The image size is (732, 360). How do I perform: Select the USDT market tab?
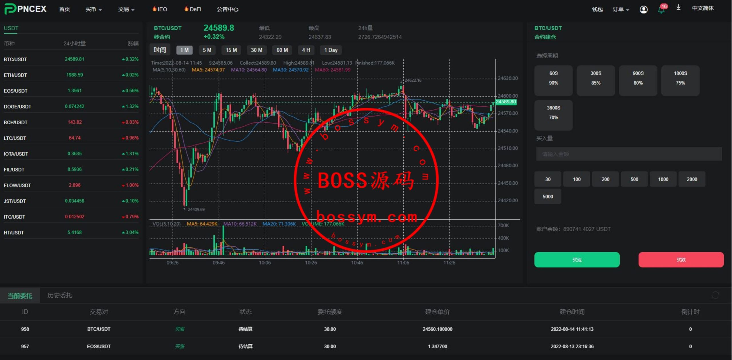point(11,28)
